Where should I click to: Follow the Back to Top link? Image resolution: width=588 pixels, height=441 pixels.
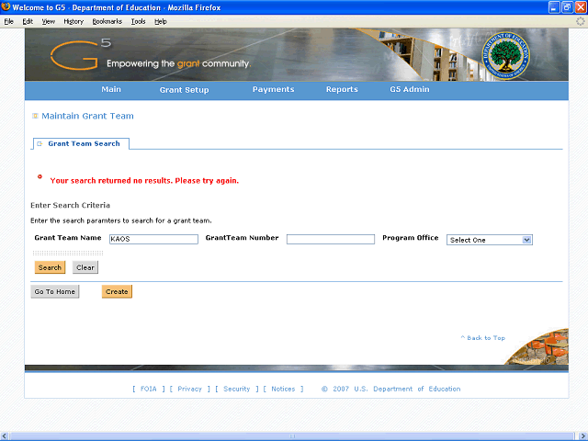[x=483, y=338]
